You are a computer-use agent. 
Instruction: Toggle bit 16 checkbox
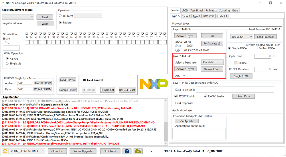coord(94,34)
